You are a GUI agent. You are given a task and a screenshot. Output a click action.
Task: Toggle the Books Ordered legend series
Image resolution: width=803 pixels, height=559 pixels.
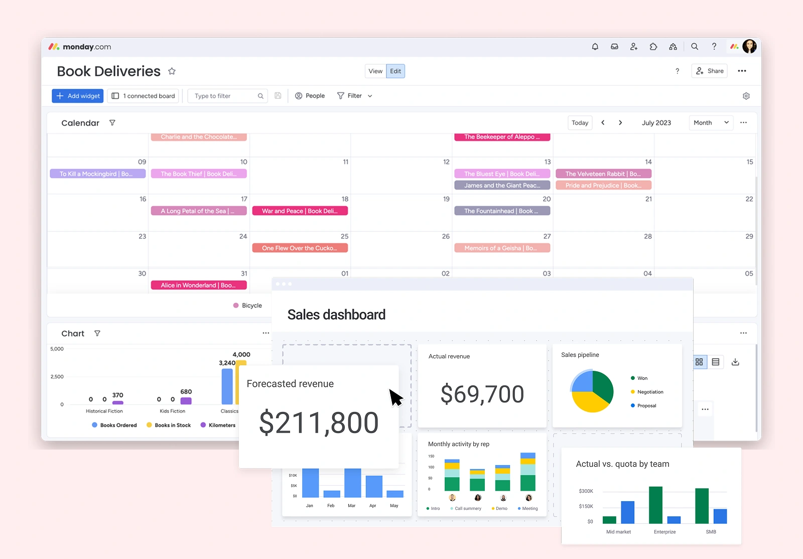[x=114, y=425]
